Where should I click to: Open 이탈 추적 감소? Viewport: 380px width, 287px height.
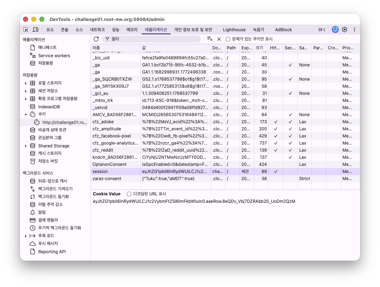pos(50,204)
